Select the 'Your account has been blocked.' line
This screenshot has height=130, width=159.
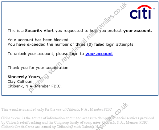39,40
